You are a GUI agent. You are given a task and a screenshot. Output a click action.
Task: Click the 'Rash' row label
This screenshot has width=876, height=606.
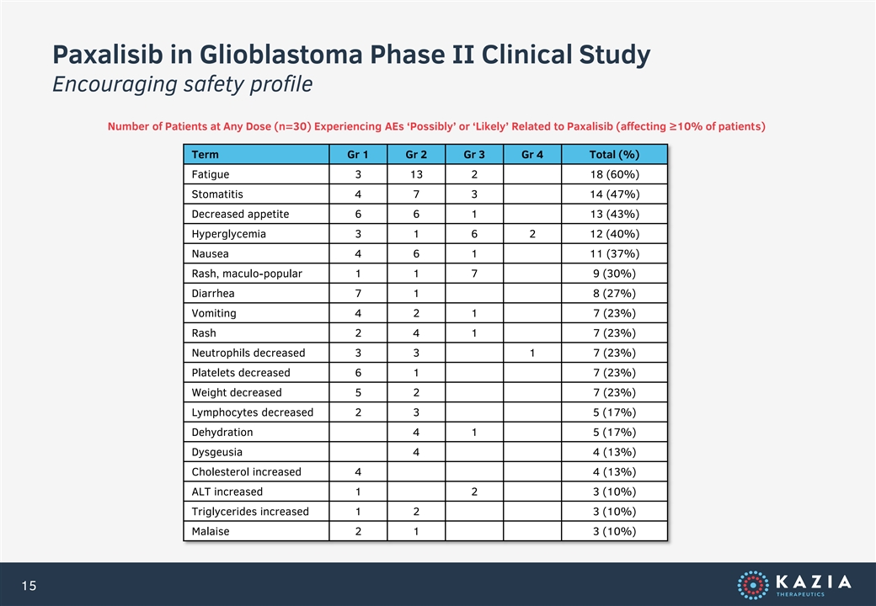(x=204, y=333)
